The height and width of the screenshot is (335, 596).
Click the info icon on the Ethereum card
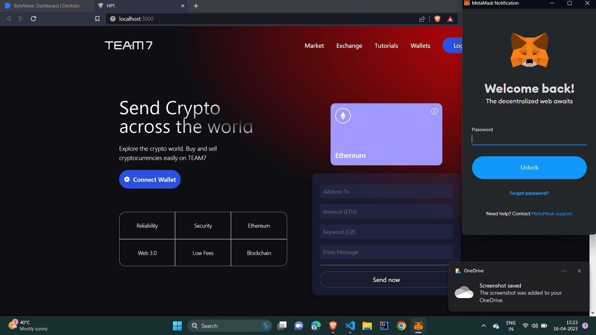[x=434, y=111]
